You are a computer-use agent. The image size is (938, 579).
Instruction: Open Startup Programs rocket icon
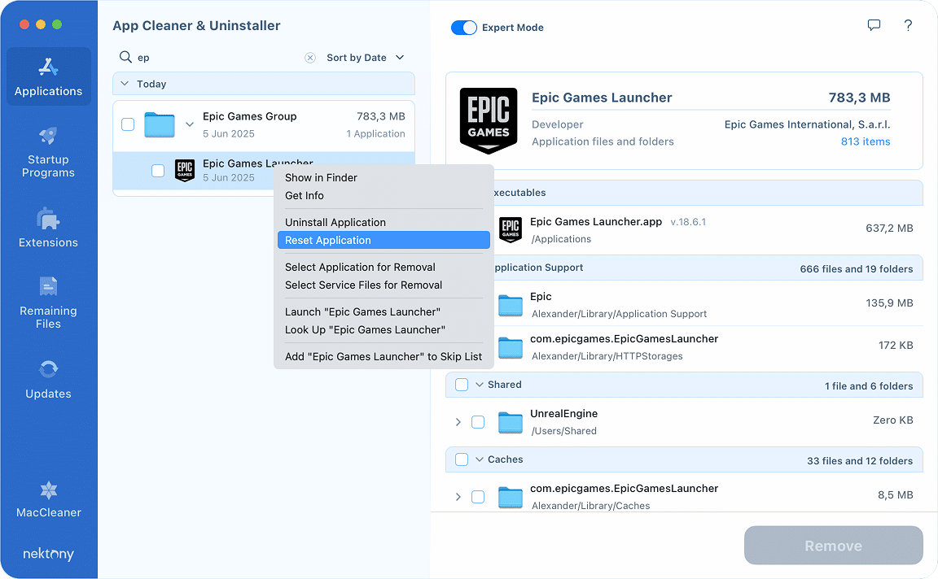coord(49,136)
